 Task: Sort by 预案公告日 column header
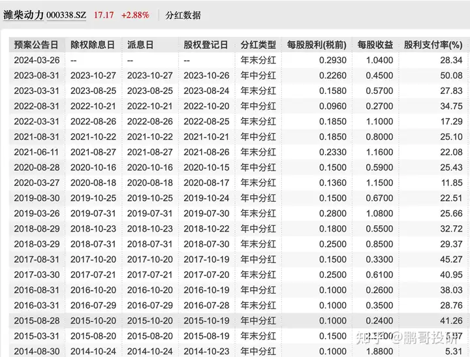click(36, 45)
